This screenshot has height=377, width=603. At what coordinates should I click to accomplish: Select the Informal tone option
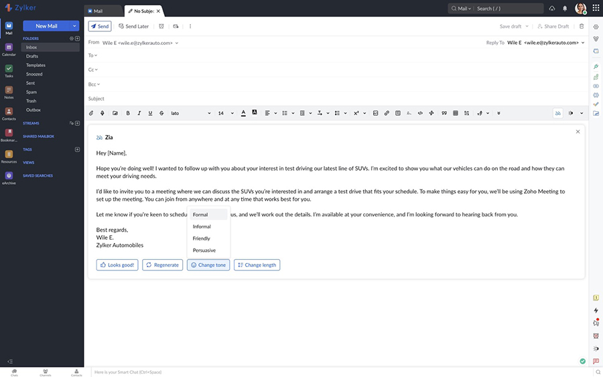(208, 226)
